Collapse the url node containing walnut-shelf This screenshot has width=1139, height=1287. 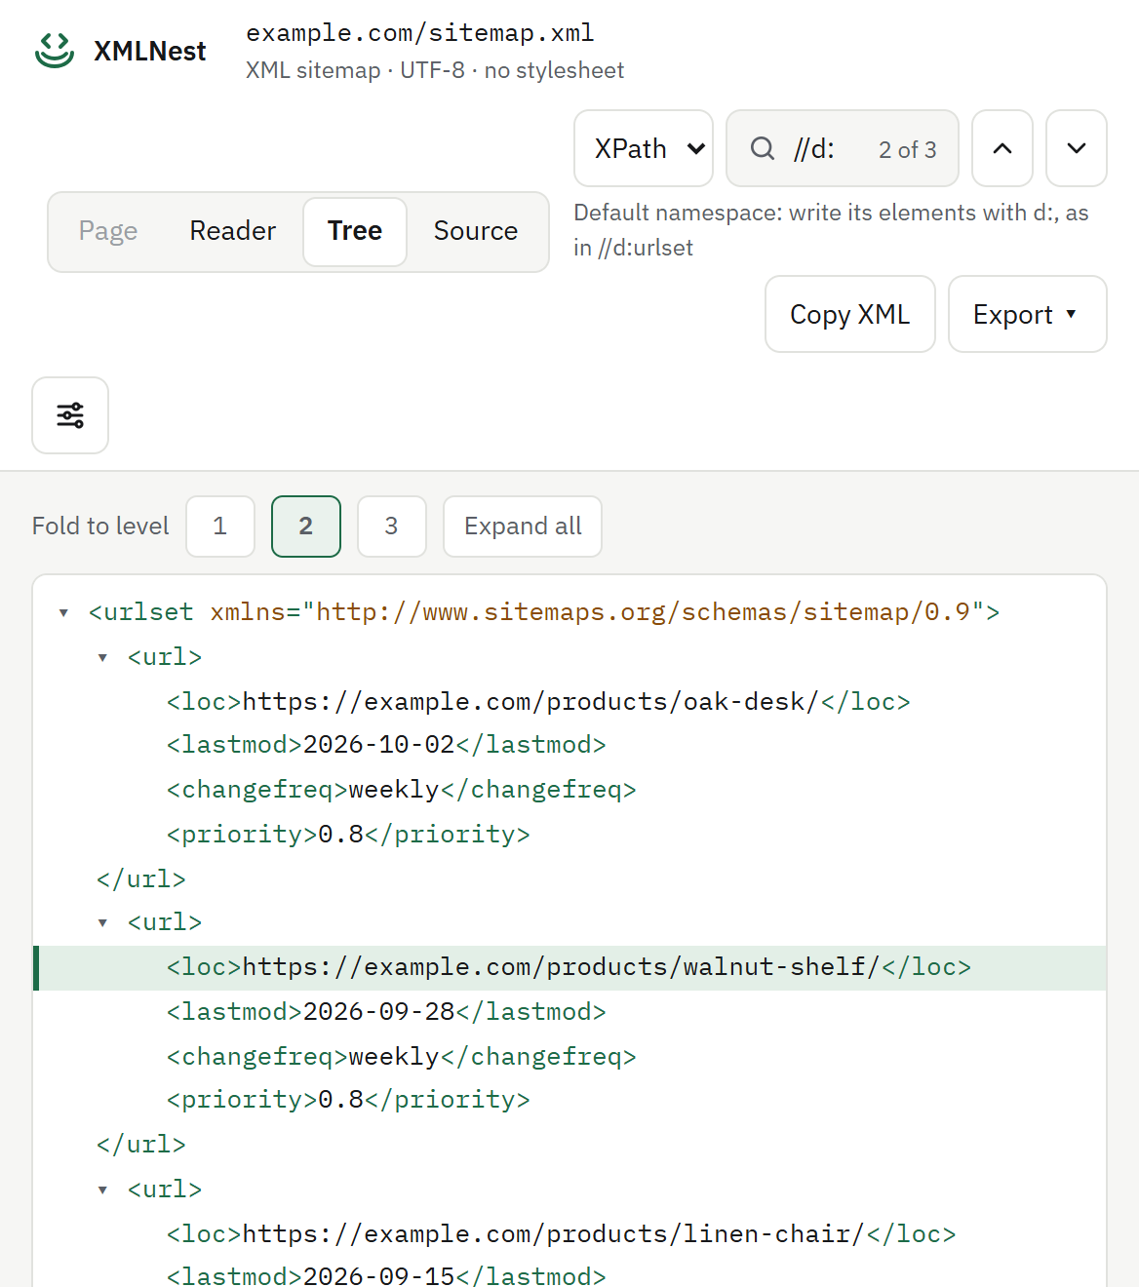point(102,922)
